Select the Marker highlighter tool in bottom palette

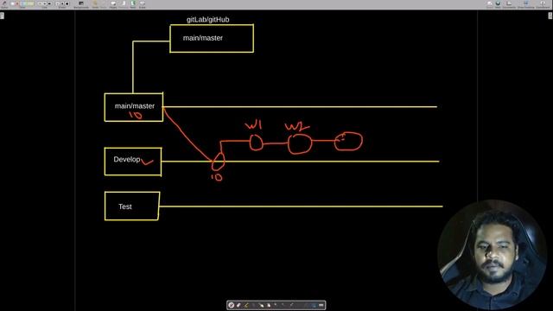pyautogui.click(x=246, y=305)
